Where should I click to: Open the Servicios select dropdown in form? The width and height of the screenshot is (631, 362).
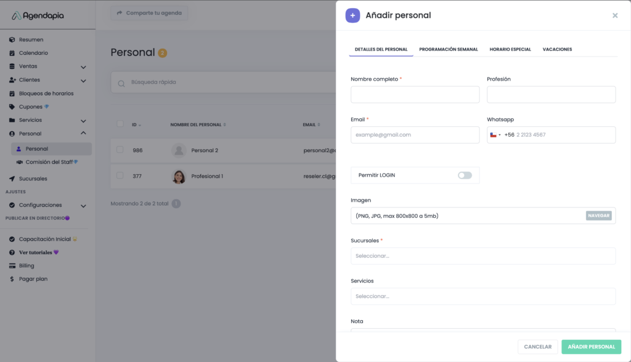click(x=483, y=296)
